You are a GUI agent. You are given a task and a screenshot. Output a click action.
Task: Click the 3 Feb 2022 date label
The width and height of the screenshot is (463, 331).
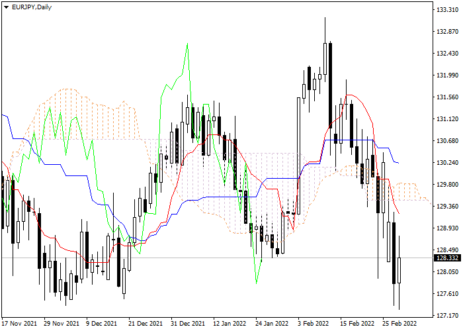[x=314, y=323]
